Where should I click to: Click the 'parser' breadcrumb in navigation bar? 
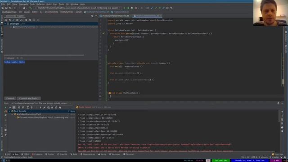tap(78, 12)
